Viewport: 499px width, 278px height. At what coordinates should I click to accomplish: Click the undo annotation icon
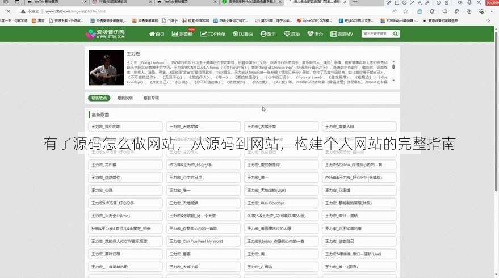438,2
